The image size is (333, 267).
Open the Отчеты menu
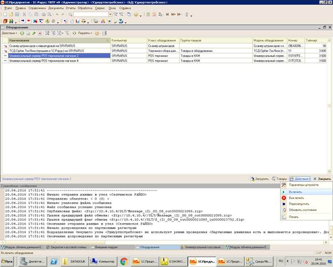(71, 8)
